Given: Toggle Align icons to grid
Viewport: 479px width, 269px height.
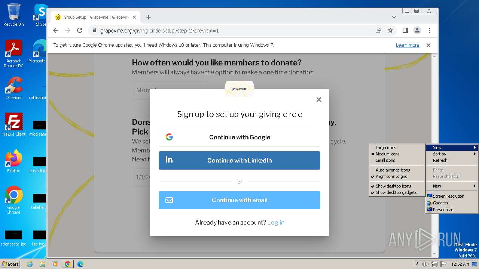Looking at the screenshot, I should click(397, 176).
